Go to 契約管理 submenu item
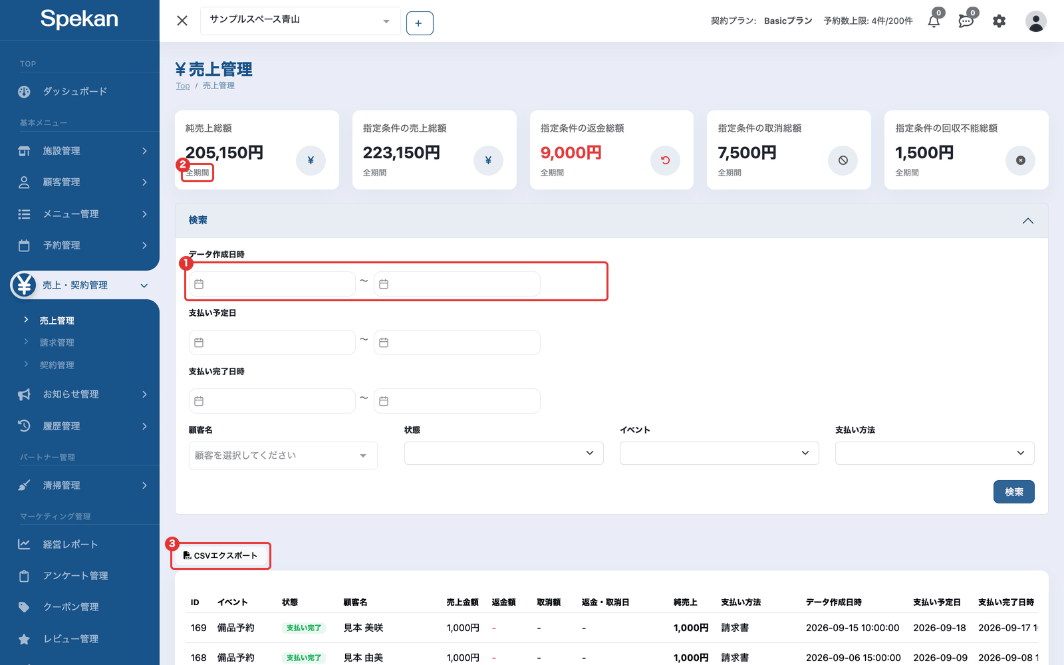1064x665 pixels. click(57, 365)
